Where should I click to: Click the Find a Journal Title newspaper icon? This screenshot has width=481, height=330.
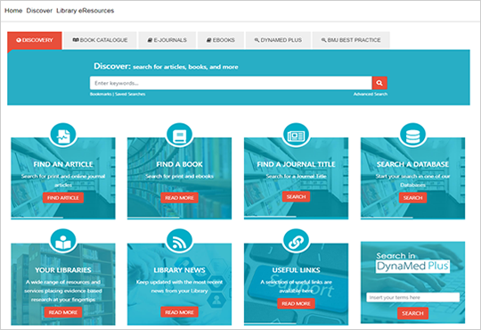click(296, 136)
